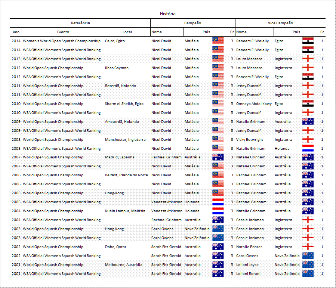Click the 'Evento' column header
The width and height of the screenshot is (336, 288).
tap(63, 32)
